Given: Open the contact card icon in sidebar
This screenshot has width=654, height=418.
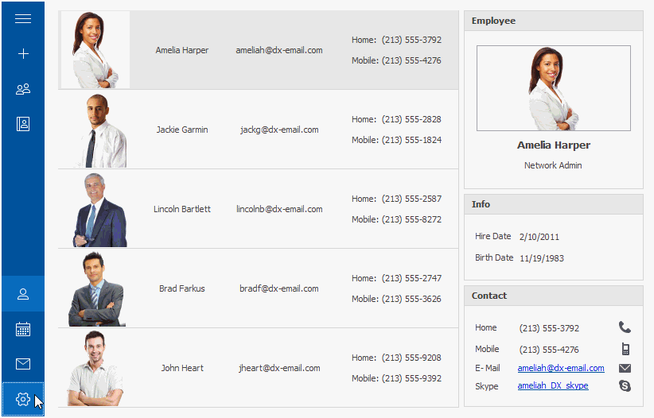Looking at the screenshot, I should pyautogui.click(x=23, y=124).
